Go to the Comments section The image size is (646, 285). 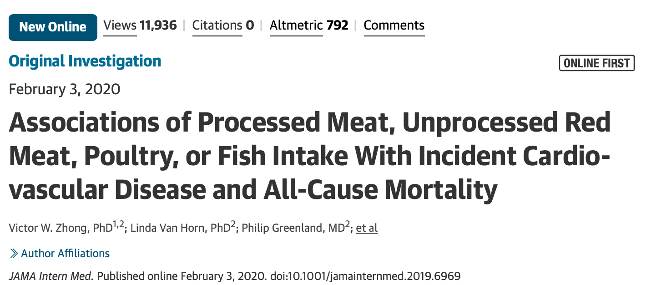tap(394, 25)
